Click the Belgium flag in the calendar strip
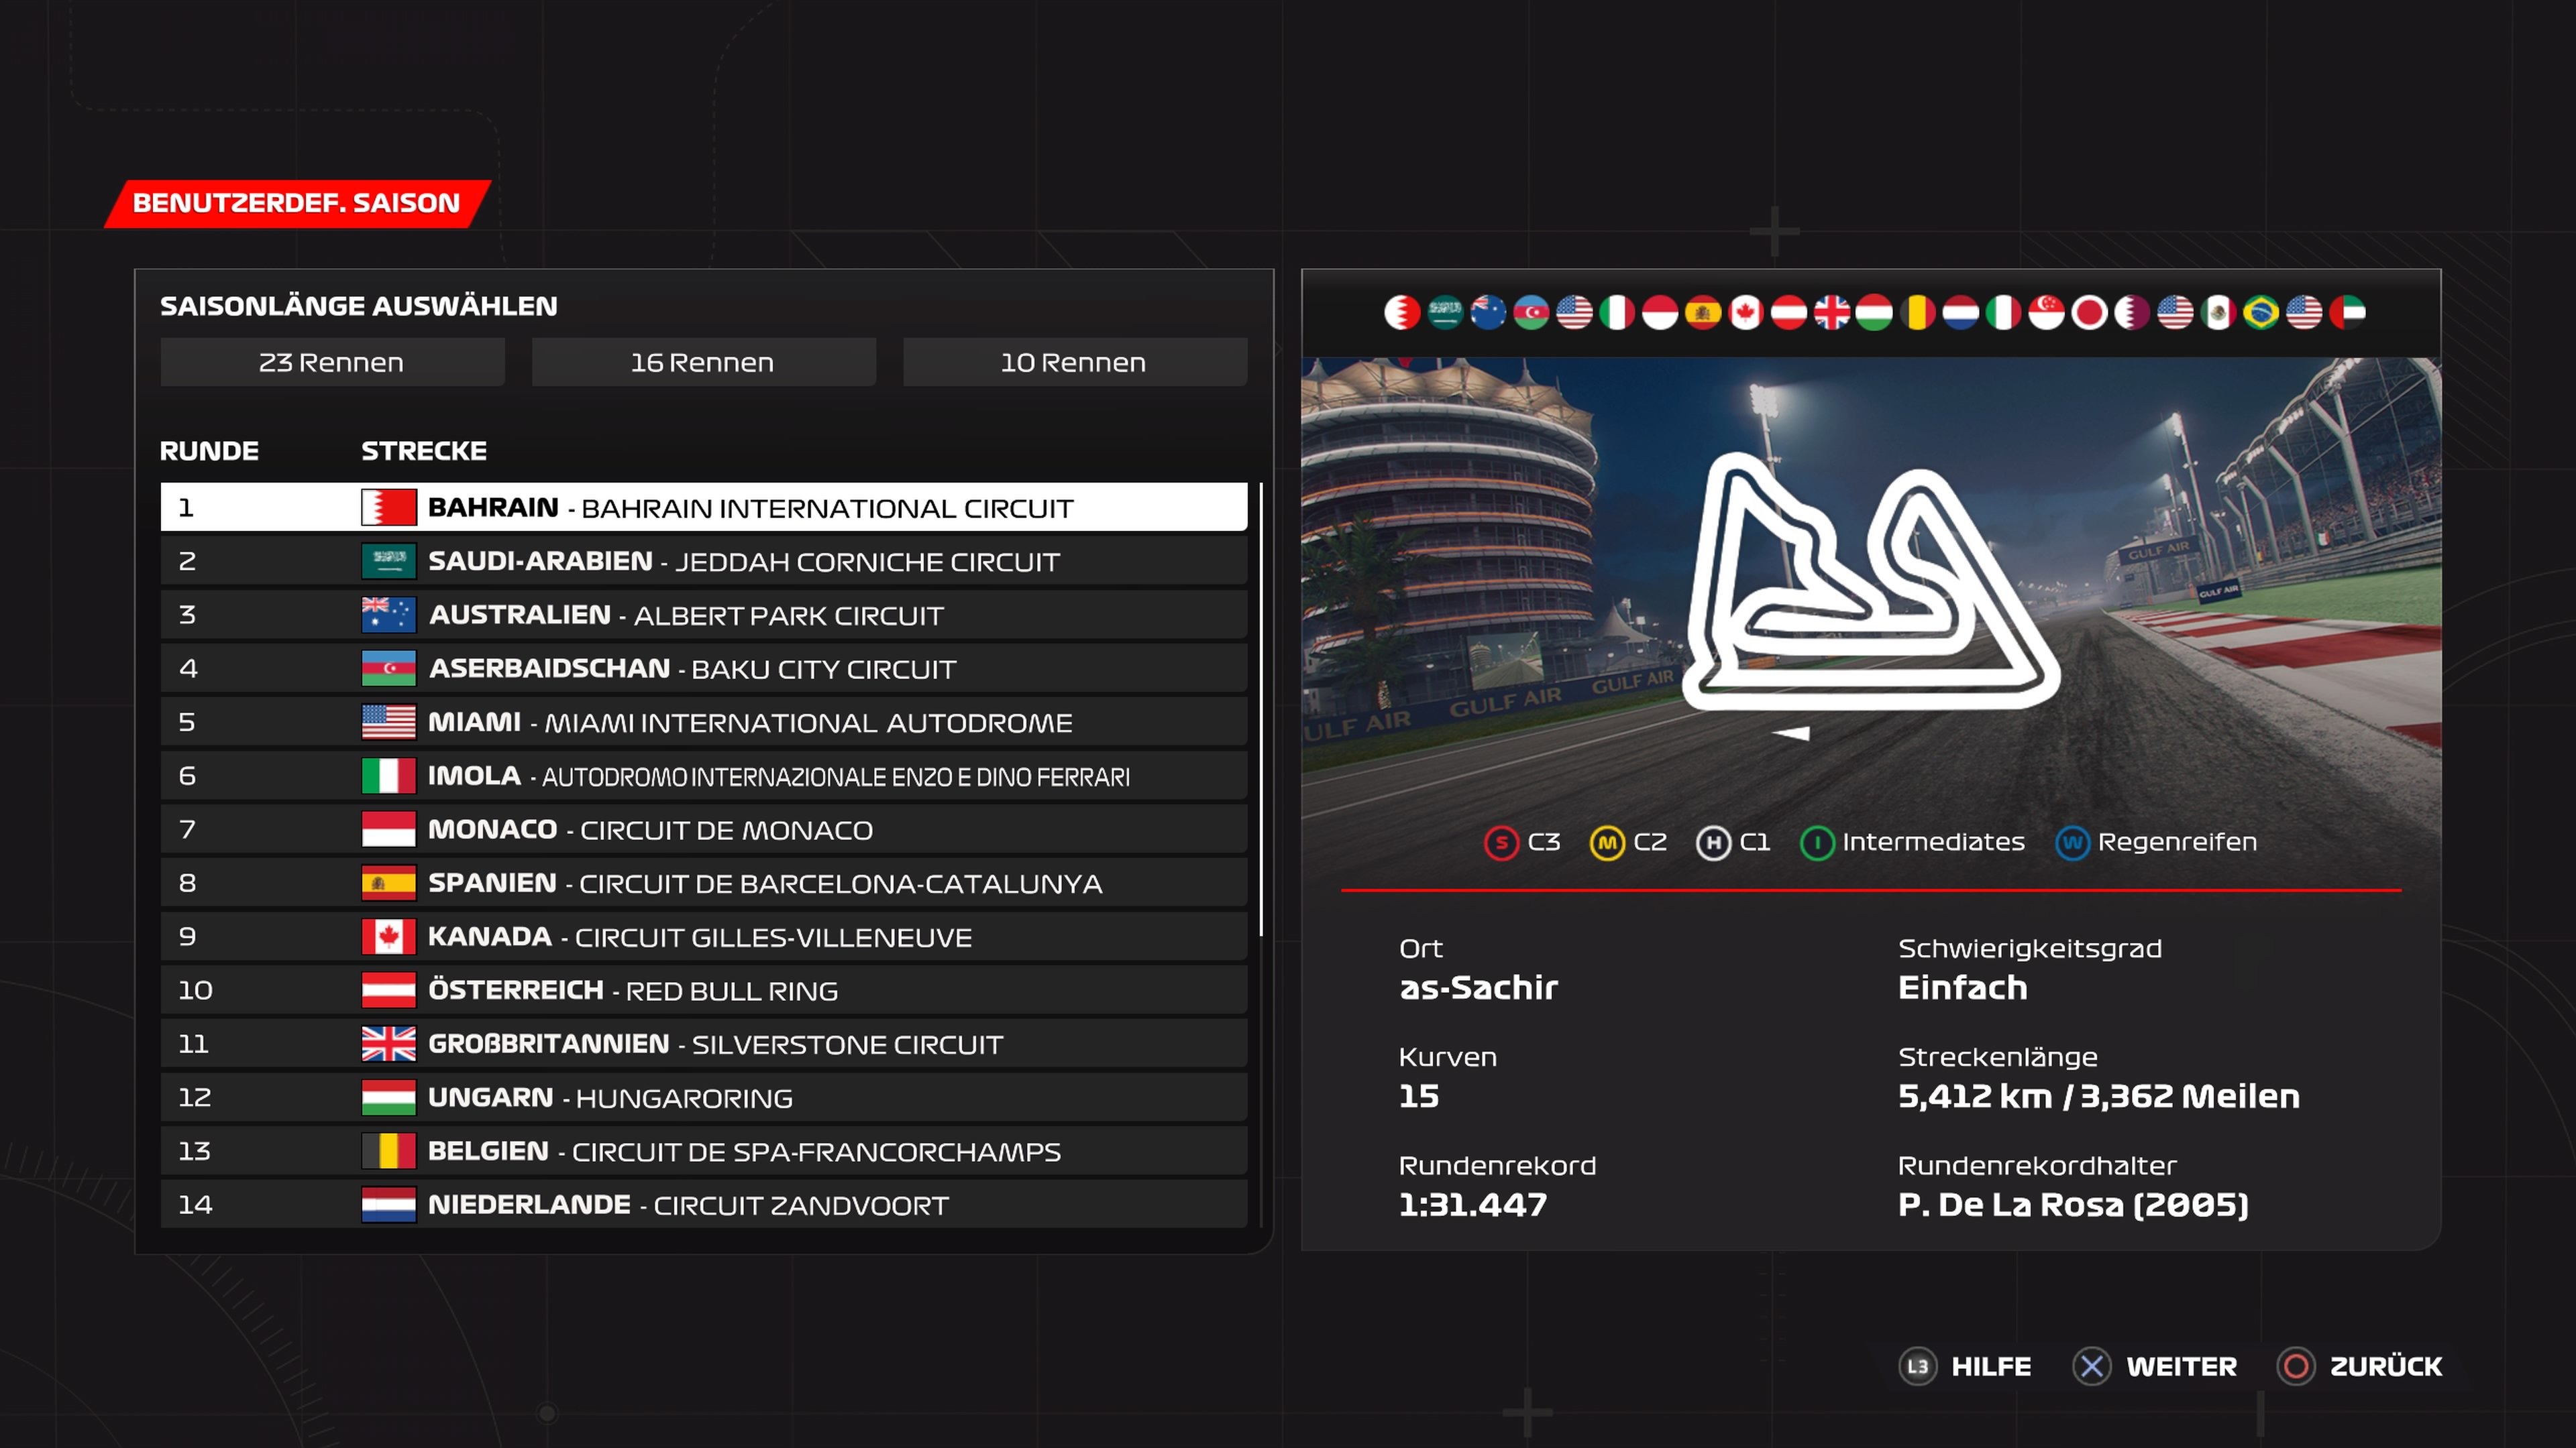This screenshot has height=1448, width=2576. (1918, 313)
